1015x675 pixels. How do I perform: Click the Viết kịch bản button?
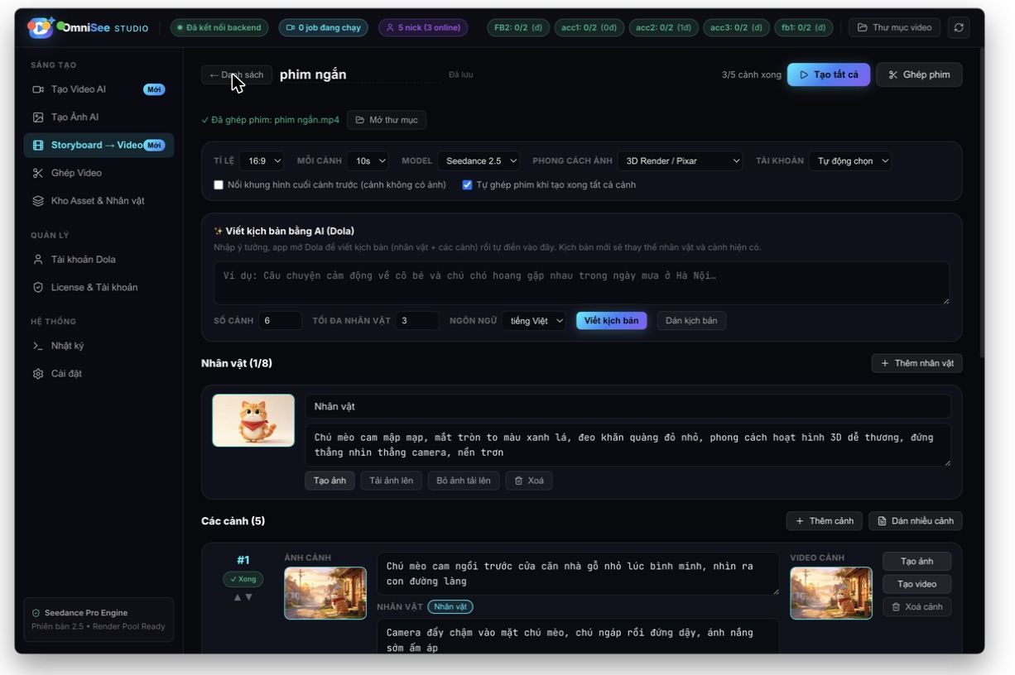pos(612,321)
